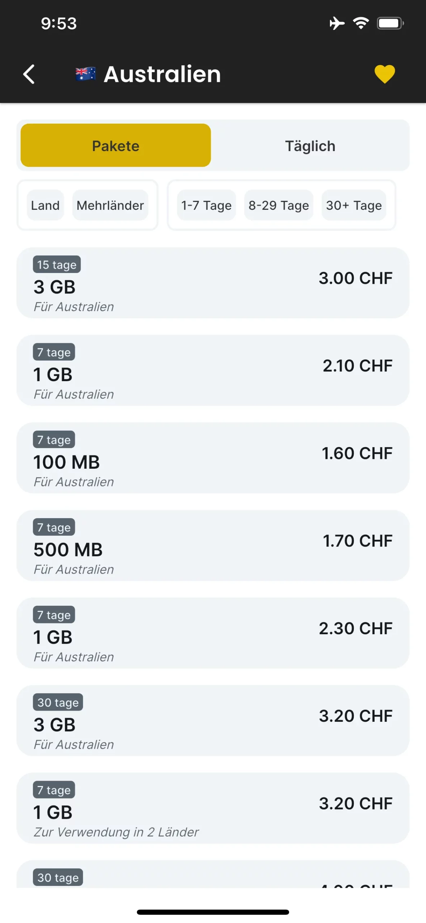The width and height of the screenshot is (426, 923).
Task: Toggle the Mehrländer filter chip
Action: [110, 205]
